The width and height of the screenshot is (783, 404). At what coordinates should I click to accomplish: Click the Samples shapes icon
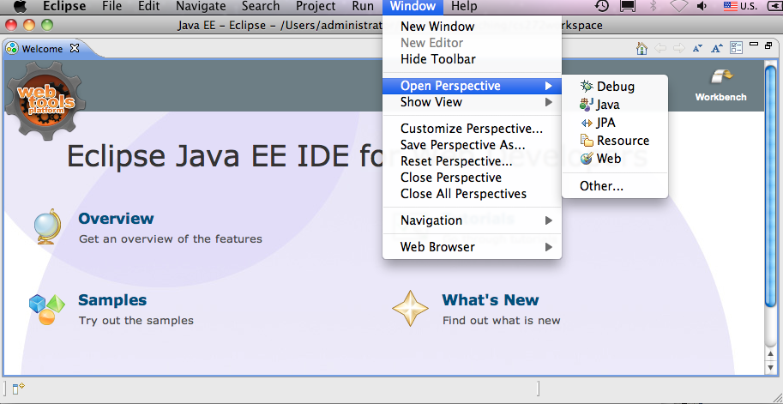pos(47,310)
